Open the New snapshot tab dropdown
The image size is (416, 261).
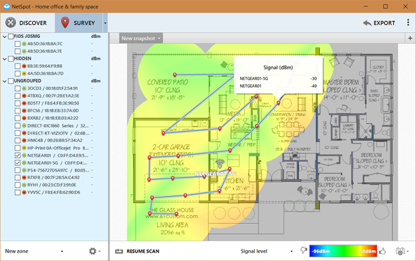tap(159, 38)
